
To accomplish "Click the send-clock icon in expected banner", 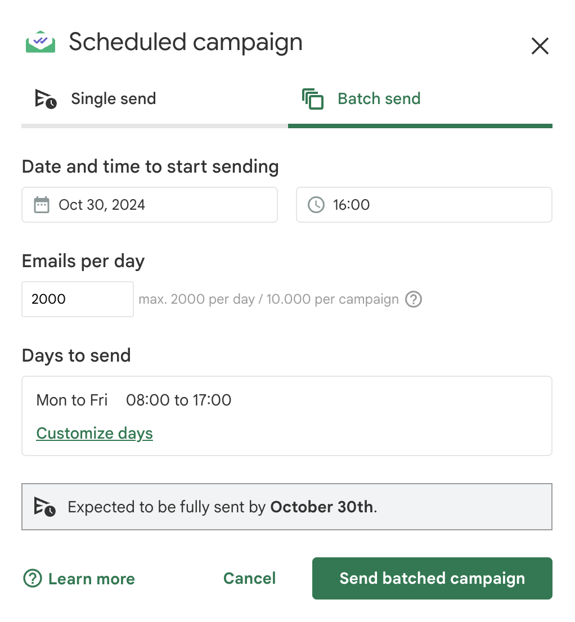I will click(45, 507).
